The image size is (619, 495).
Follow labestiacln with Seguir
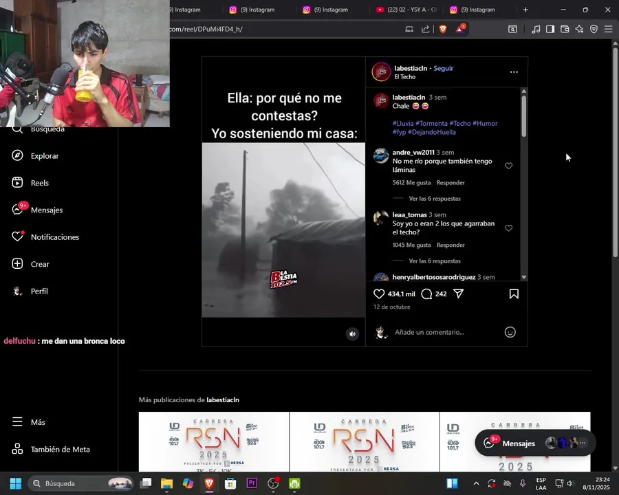click(444, 68)
